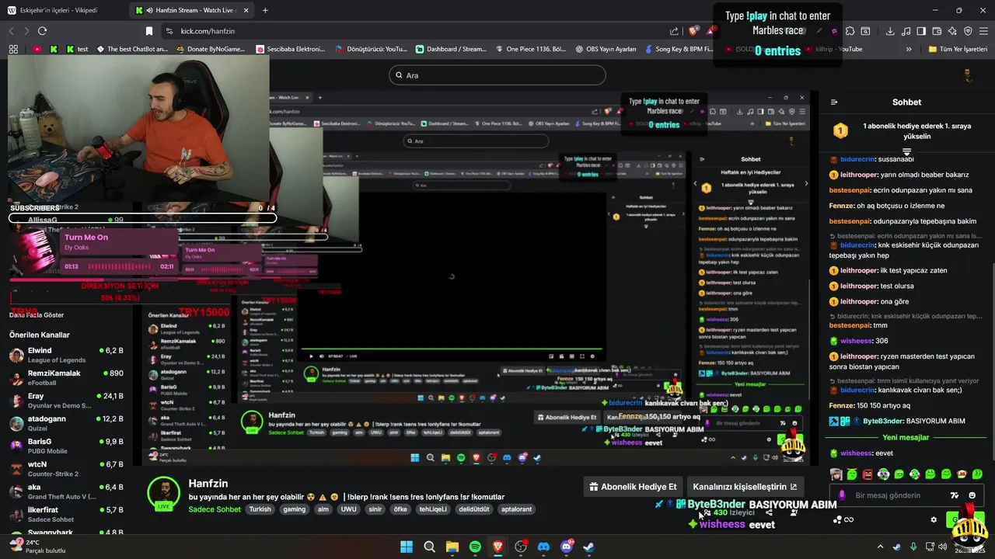This screenshot has height=559, width=995.
Task: Open the rank 1 gold hexagon badge in the chat banner
Action: pyautogui.click(x=840, y=131)
